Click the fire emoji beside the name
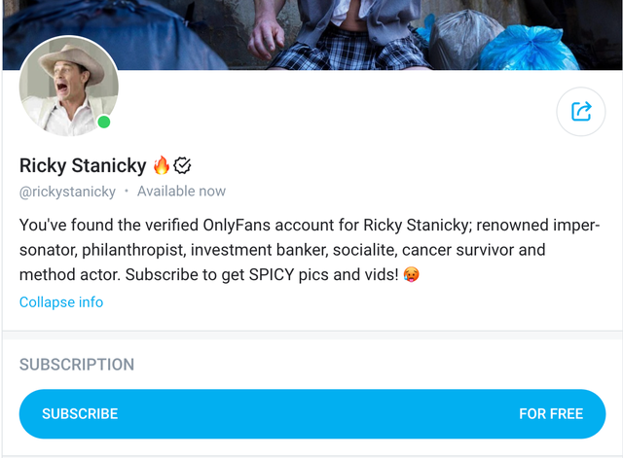The width and height of the screenshot is (623, 458). pyautogui.click(x=162, y=165)
